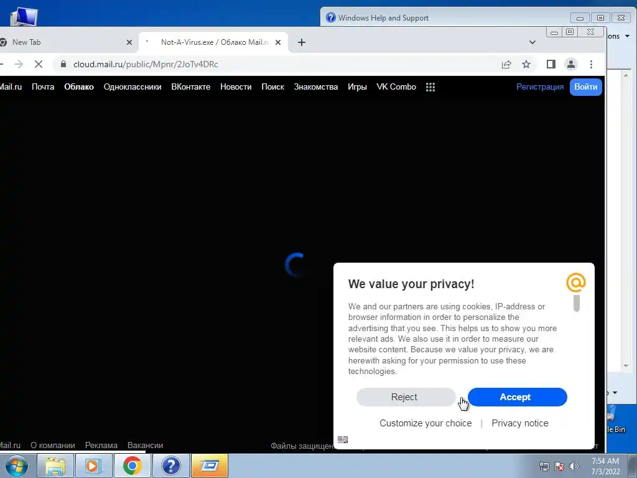637x478 pixels.
Task: Click Help window scrollbar down arrow
Action: point(626,366)
